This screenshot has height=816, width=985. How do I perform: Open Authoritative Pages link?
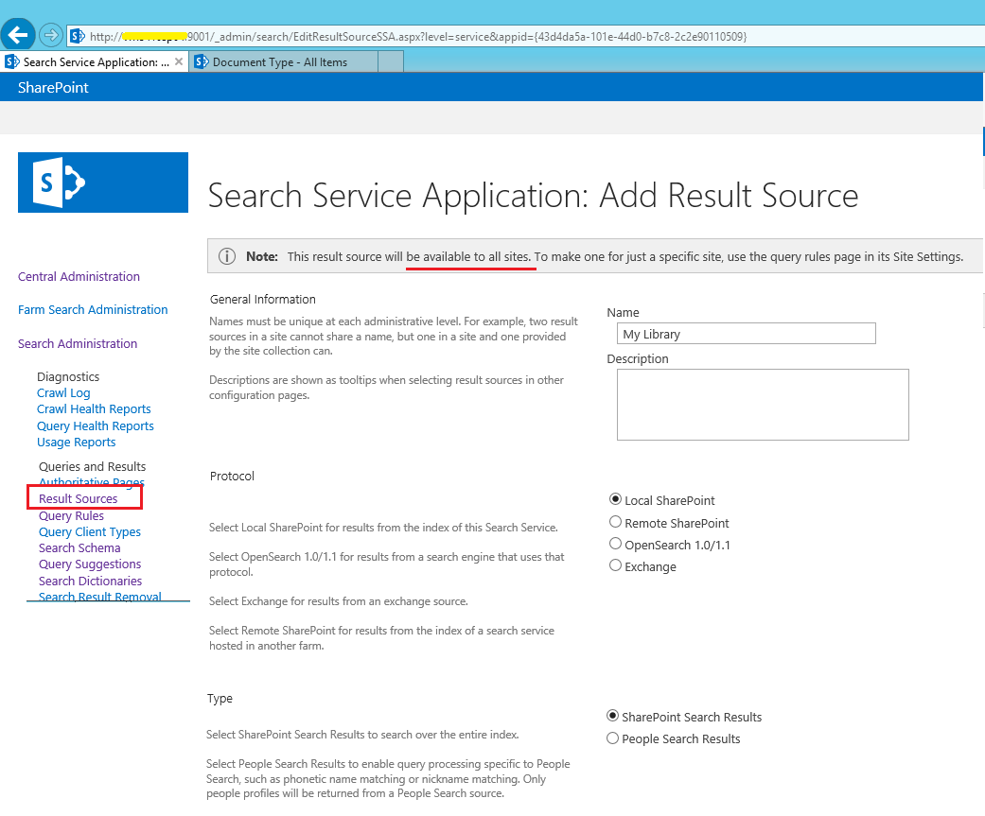(92, 482)
